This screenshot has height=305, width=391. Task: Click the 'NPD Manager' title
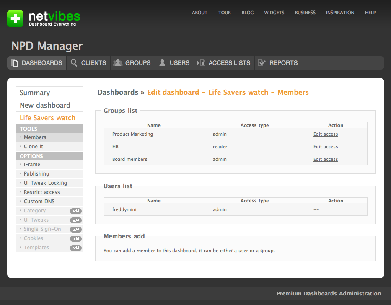(47, 46)
